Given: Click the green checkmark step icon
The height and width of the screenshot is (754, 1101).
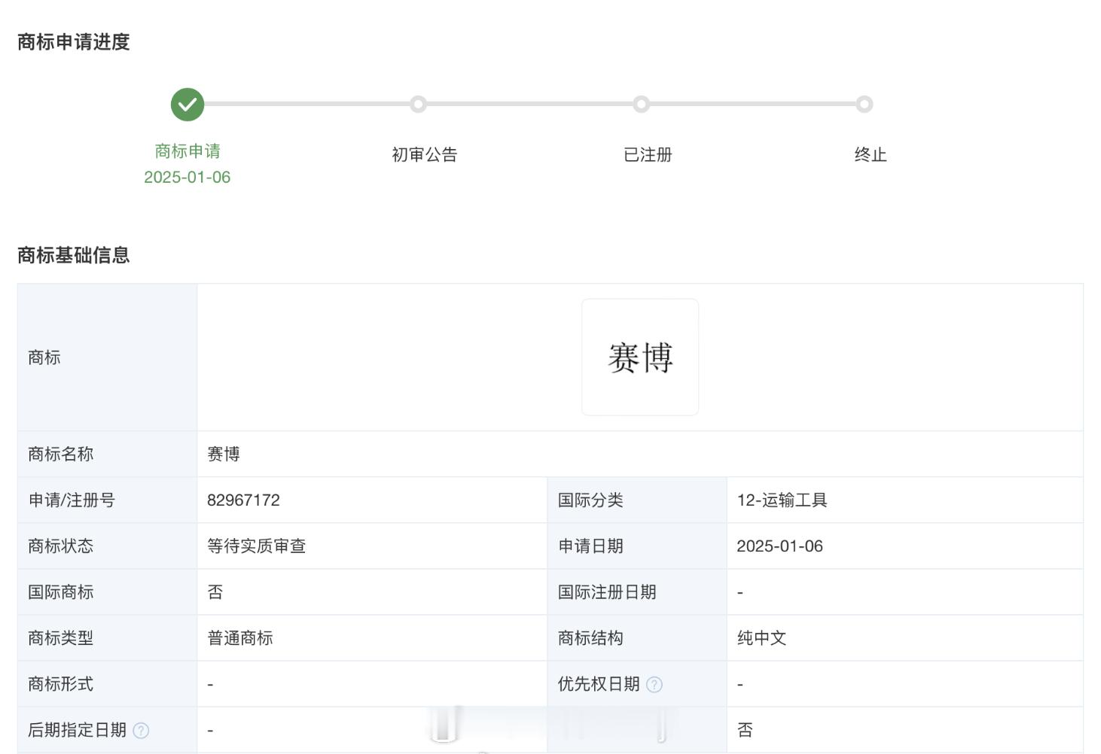Looking at the screenshot, I should 188,105.
